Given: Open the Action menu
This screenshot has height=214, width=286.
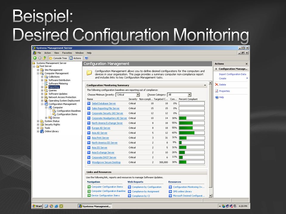Looking at the screenshot, I should coord(48,53).
